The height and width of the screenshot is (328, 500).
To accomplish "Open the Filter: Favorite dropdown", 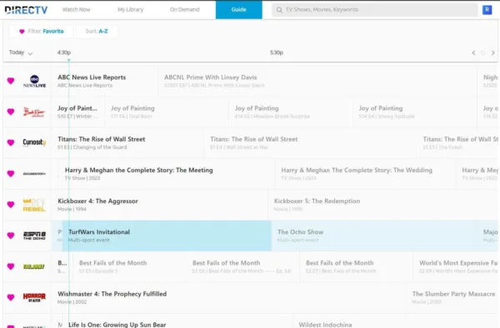I will coord(42,31).
